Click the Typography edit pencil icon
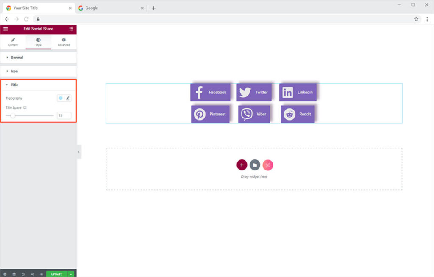The width and height of the screenshot is (434, 277). click(68, 98)
